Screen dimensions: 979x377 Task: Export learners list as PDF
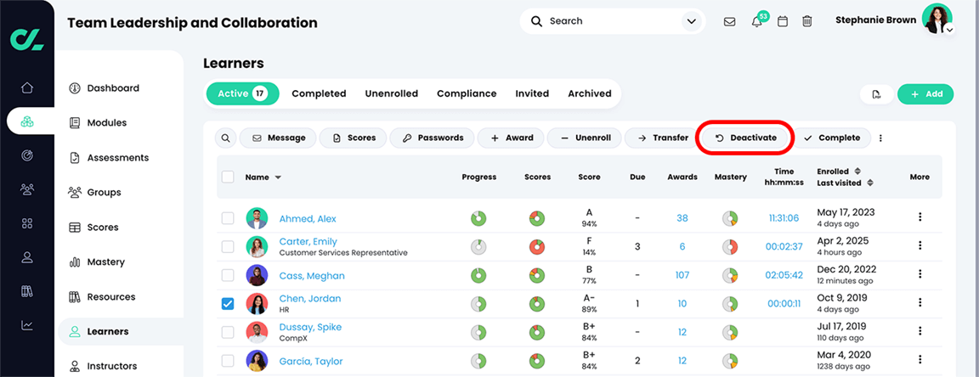coord(877,94)
